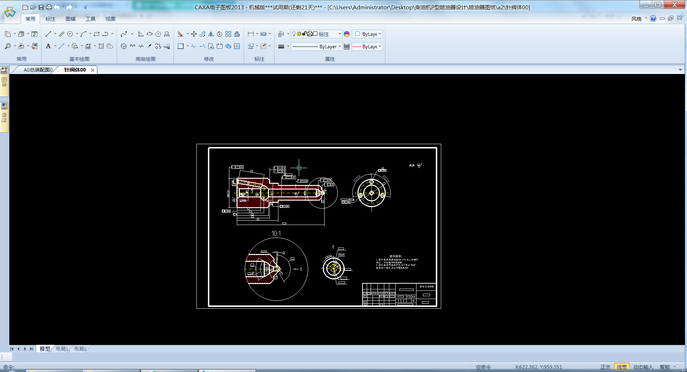The width and height of the screenshot is (687, 372).
Task: Expand the 智能 snap mode dropdown
Action: click(675, 367)
